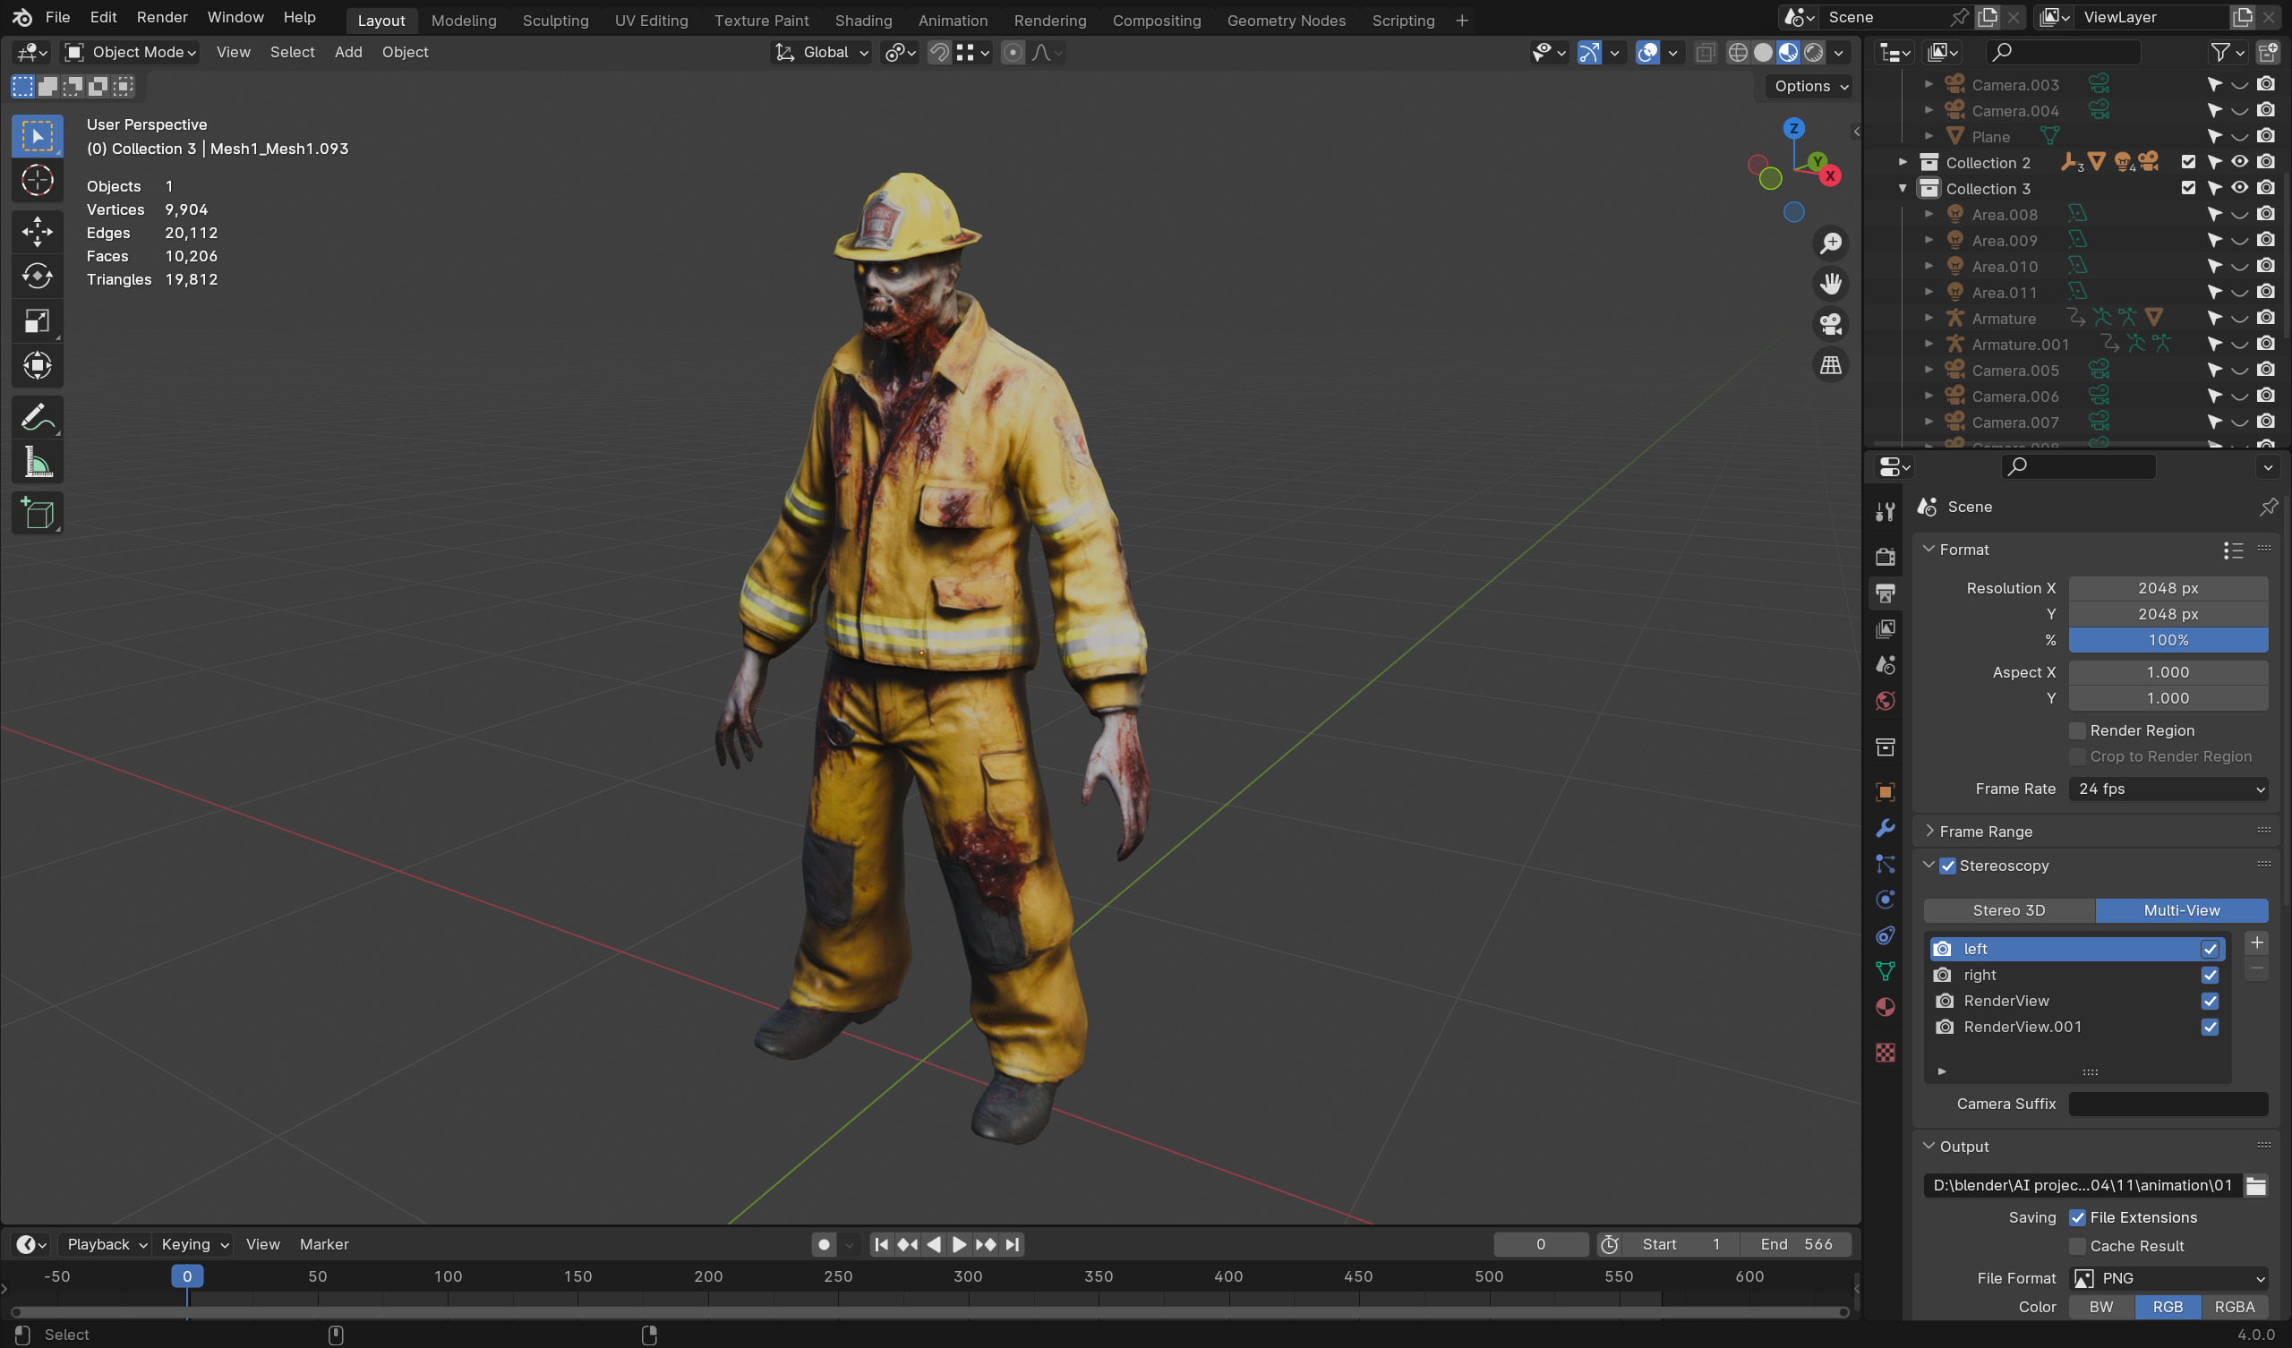
Task: Switch to the Shading workspace tab
Action: point(863,20)
